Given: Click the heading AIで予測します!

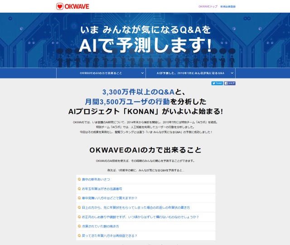Looking at the screenshot, I should (x=145, y=45).
